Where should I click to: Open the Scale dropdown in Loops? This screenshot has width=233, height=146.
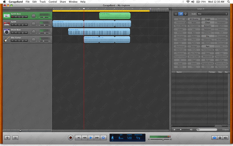pyautogui.click(x=212, y=14)
